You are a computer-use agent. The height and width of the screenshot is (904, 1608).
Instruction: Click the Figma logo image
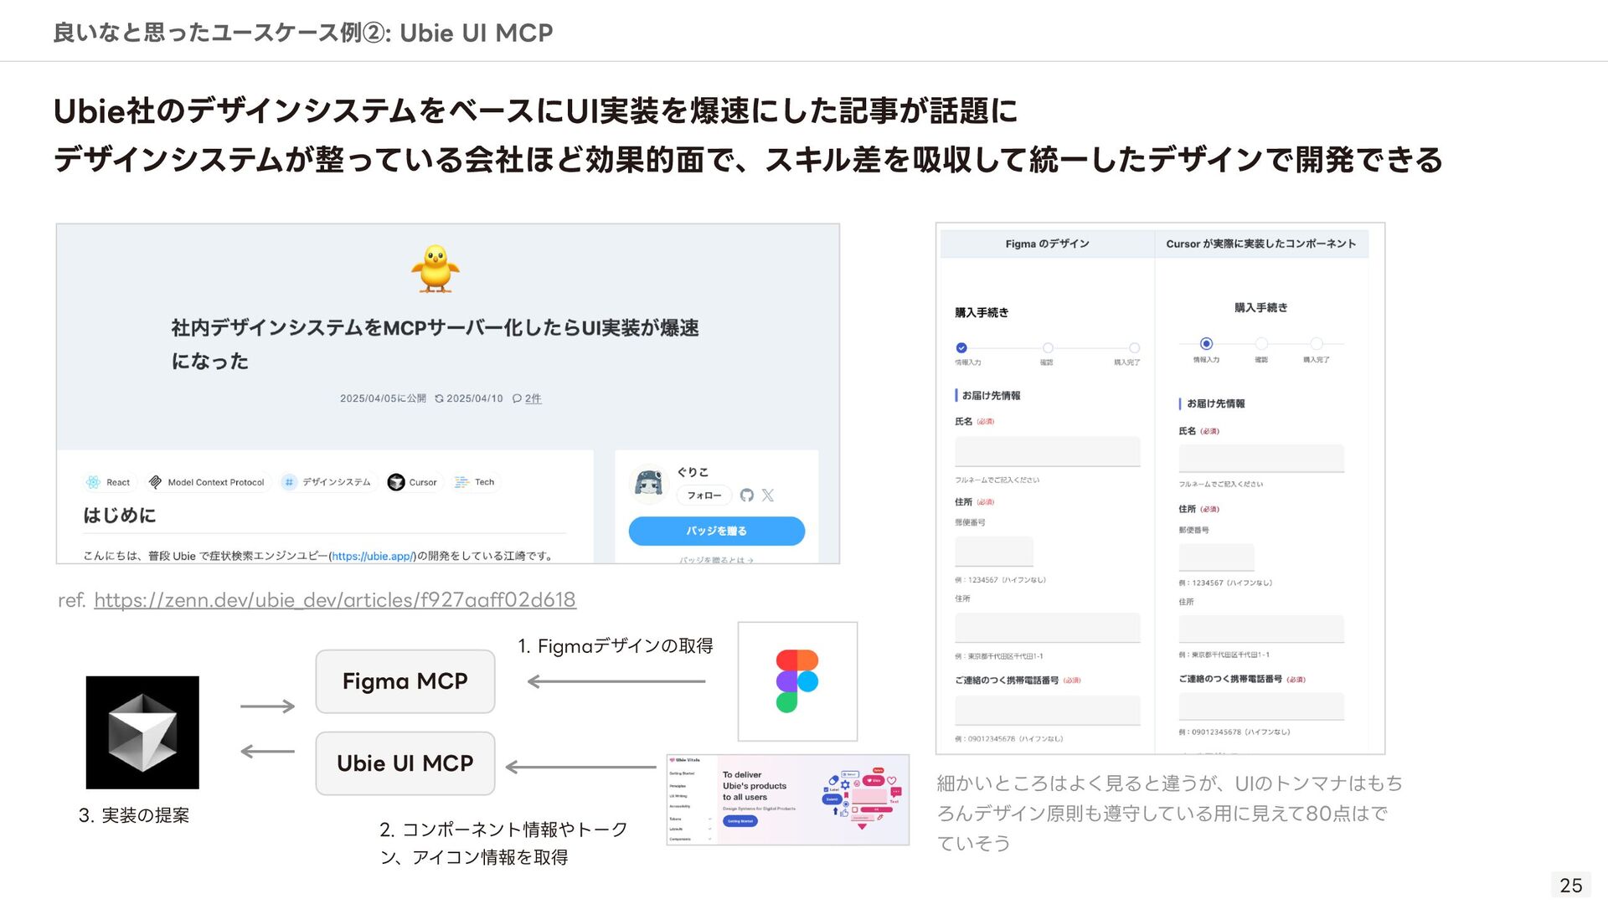(797, 681)
